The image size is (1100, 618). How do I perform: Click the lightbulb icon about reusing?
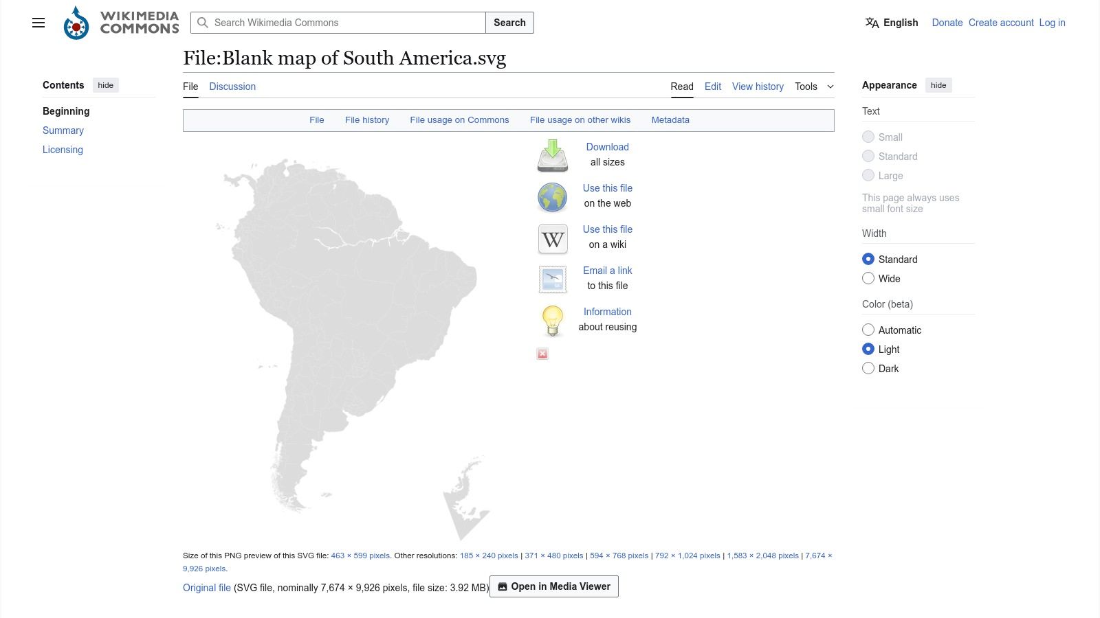552,321
